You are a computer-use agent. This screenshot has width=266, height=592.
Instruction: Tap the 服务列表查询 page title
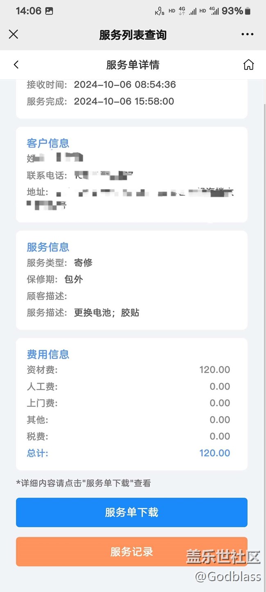[x=133, y=35]
